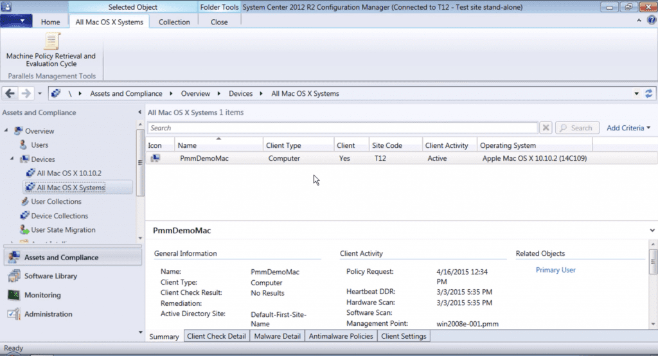
Task: Open User Collections in the tree
Action: pos(57,202)
